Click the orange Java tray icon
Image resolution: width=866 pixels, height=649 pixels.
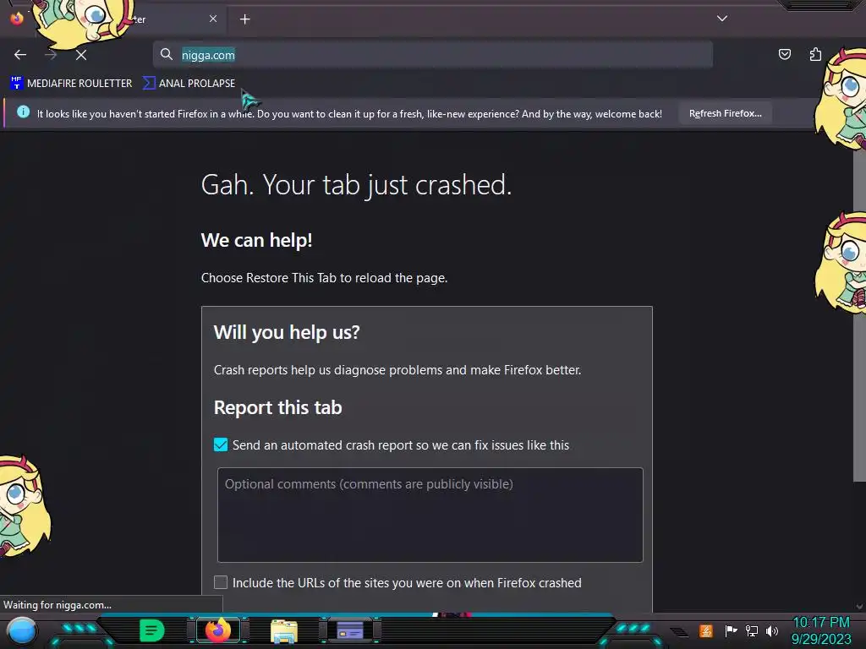[706, 630]
